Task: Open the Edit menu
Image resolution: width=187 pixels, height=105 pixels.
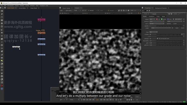Action: point(5,6)
